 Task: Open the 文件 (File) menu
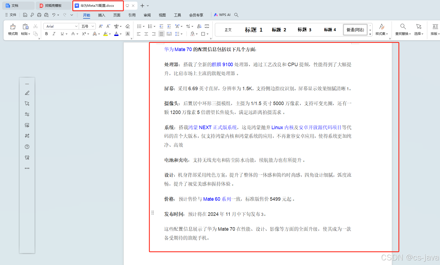[11, 15]
